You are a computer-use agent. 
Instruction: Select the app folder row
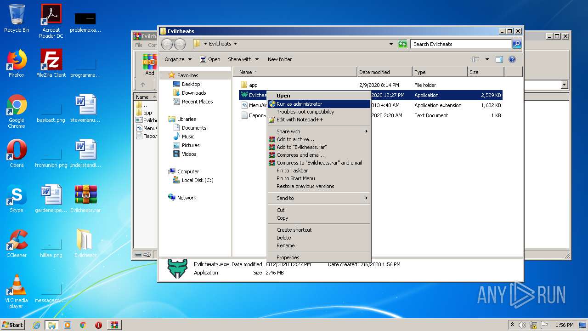coord(371,85)
